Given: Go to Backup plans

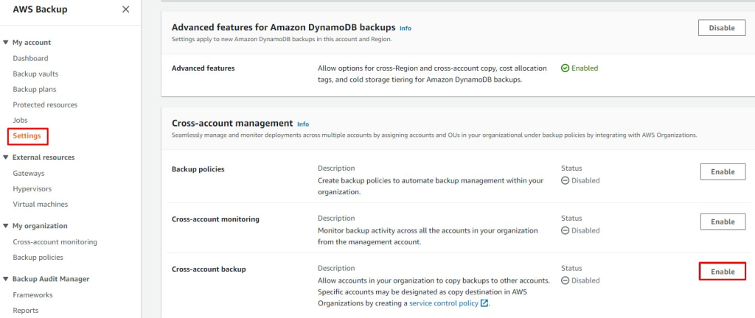Looking at the screenshot, I should [34, 89].
